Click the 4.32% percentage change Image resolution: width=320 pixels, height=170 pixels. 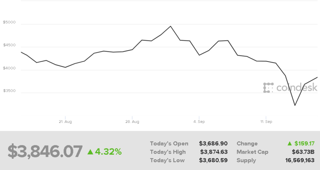point(108,152)
